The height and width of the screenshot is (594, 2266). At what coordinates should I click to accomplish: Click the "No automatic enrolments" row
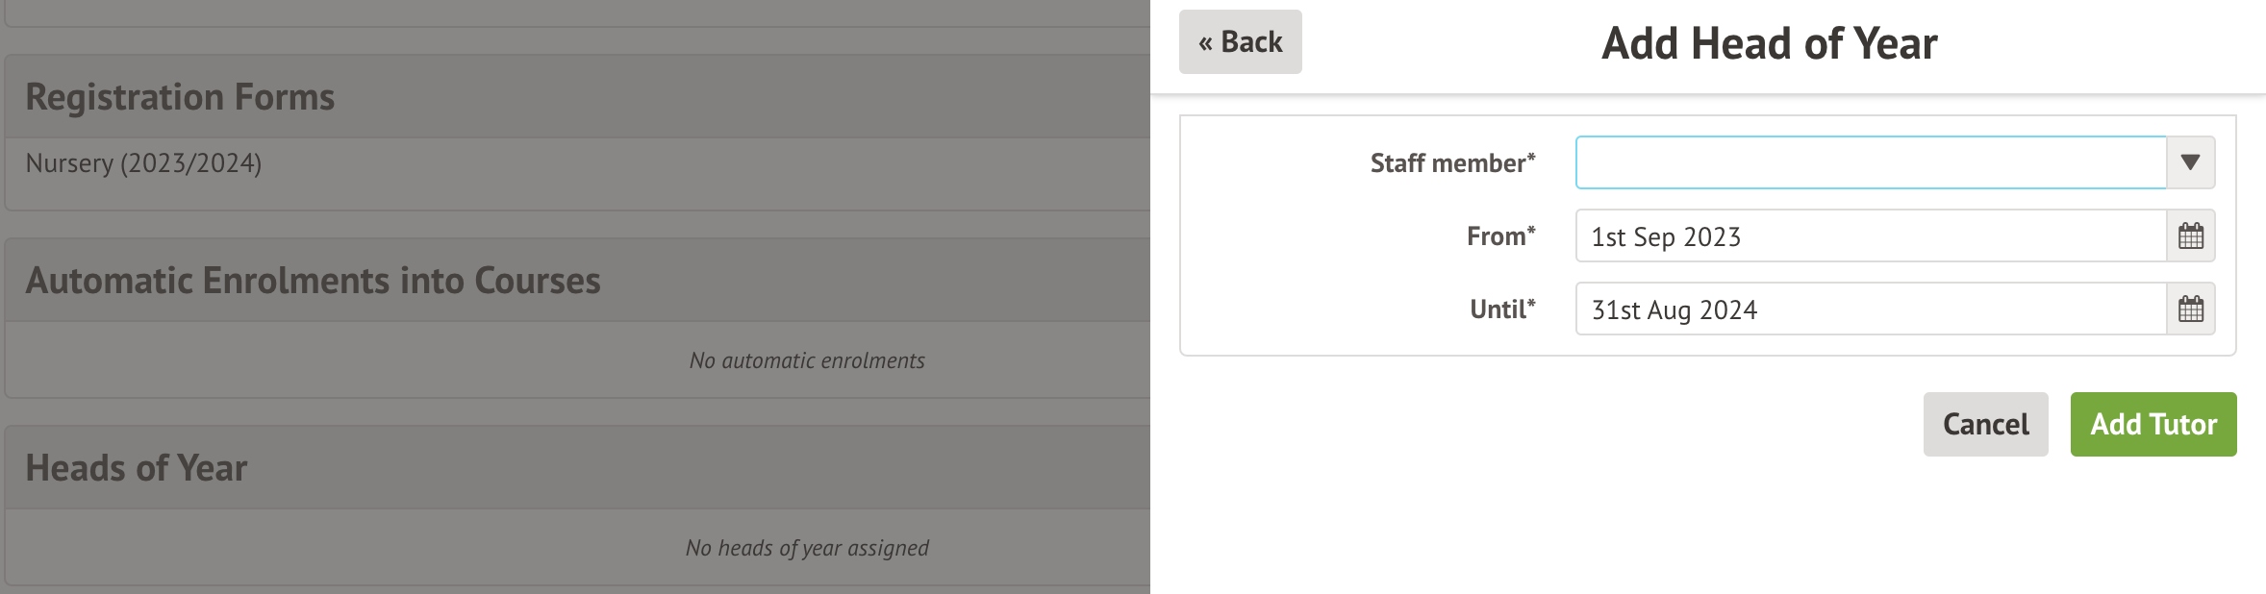(x=806, y=360)
